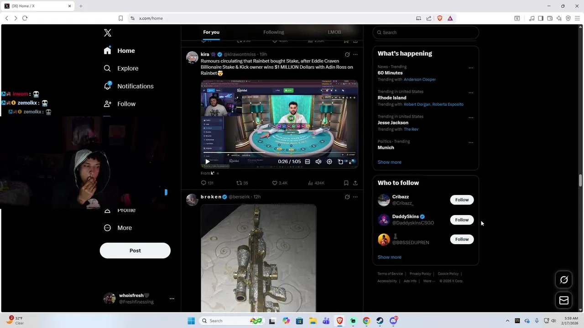The image size is (584, 328).
Task: Bookmark kira's Rainbet post
Action: pos(346,183)
